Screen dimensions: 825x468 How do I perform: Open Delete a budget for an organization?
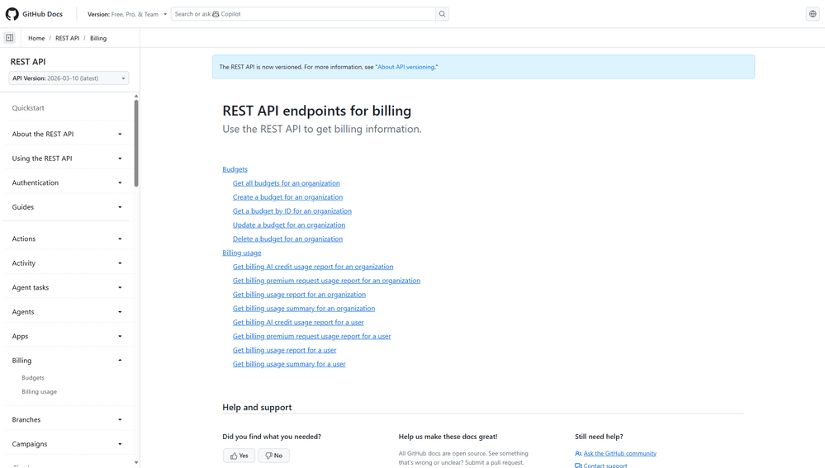pos(288,239)
